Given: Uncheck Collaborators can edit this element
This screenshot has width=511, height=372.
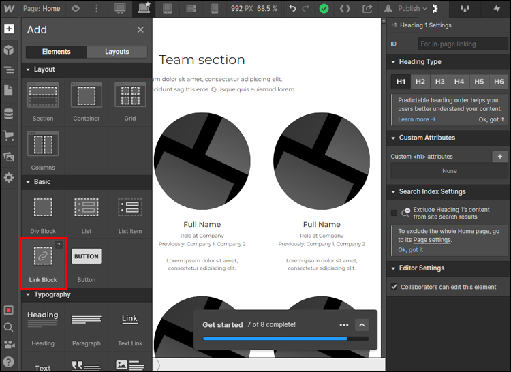Looking at the screenshot, I should pyautogui.click(x=394, y=287).
